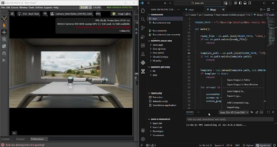277x147 pixels.
Task: Select Import Log menu entry
Action: (x=233, y=108)
